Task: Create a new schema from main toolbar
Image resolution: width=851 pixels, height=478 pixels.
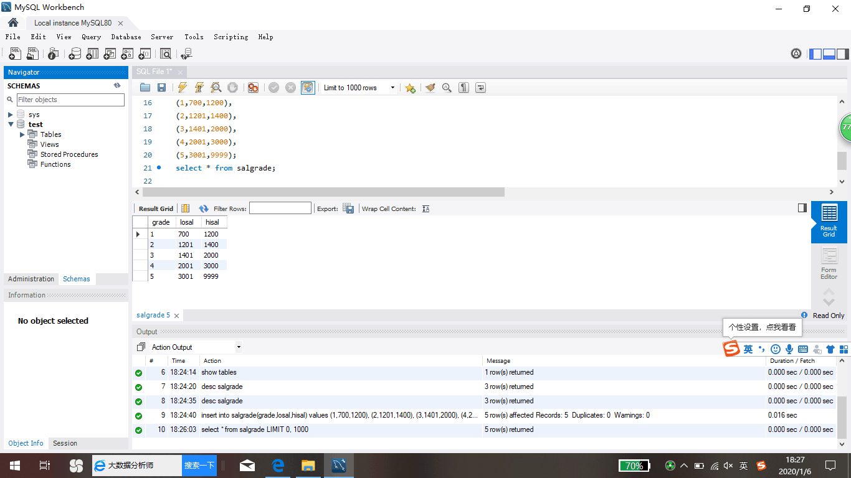Action: click(x=75, y=54)
